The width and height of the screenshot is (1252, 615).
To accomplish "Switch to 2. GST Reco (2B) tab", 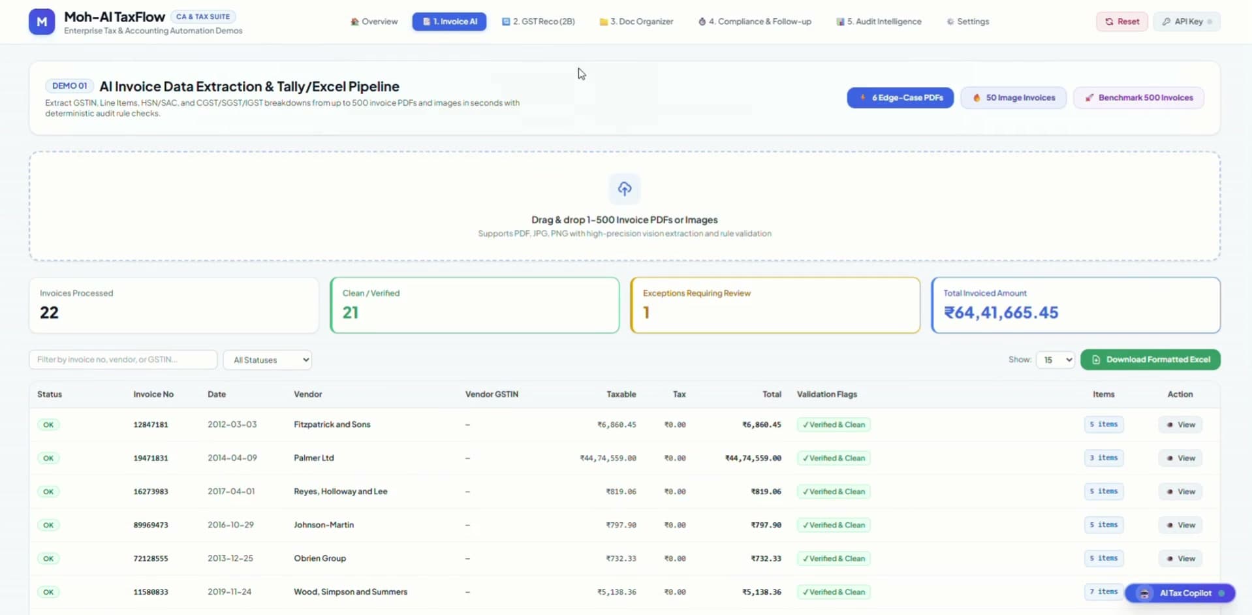I will [539, 22].
